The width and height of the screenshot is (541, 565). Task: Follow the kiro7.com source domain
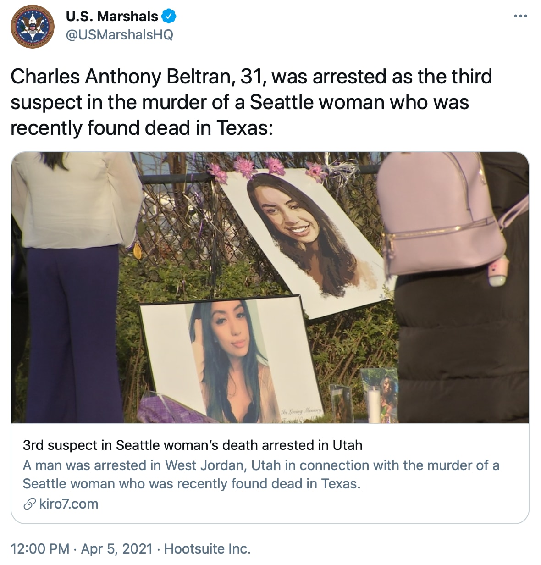click(69, 504)
